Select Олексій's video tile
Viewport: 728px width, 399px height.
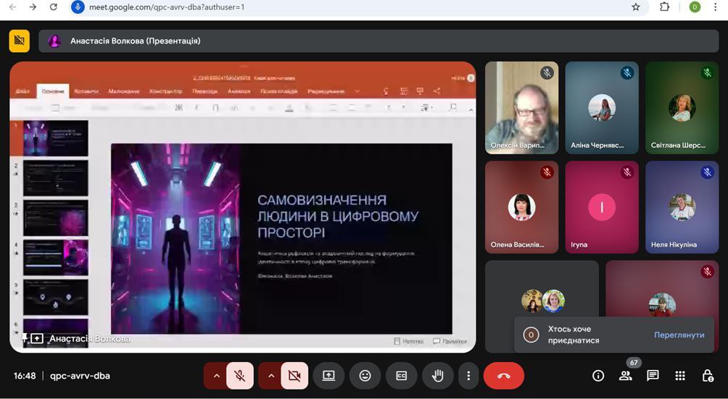521,107
